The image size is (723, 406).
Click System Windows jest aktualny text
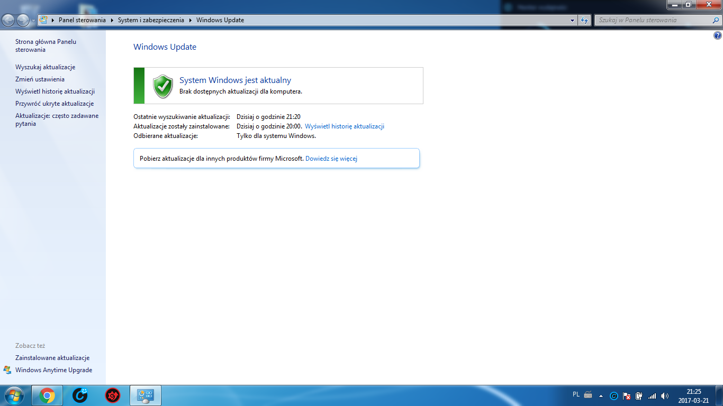(x=235, y=80)
